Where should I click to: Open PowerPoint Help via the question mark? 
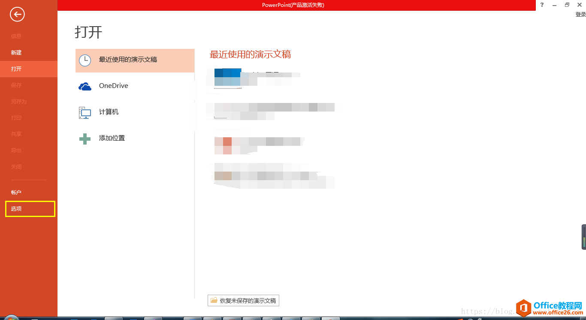pos(541,5)
